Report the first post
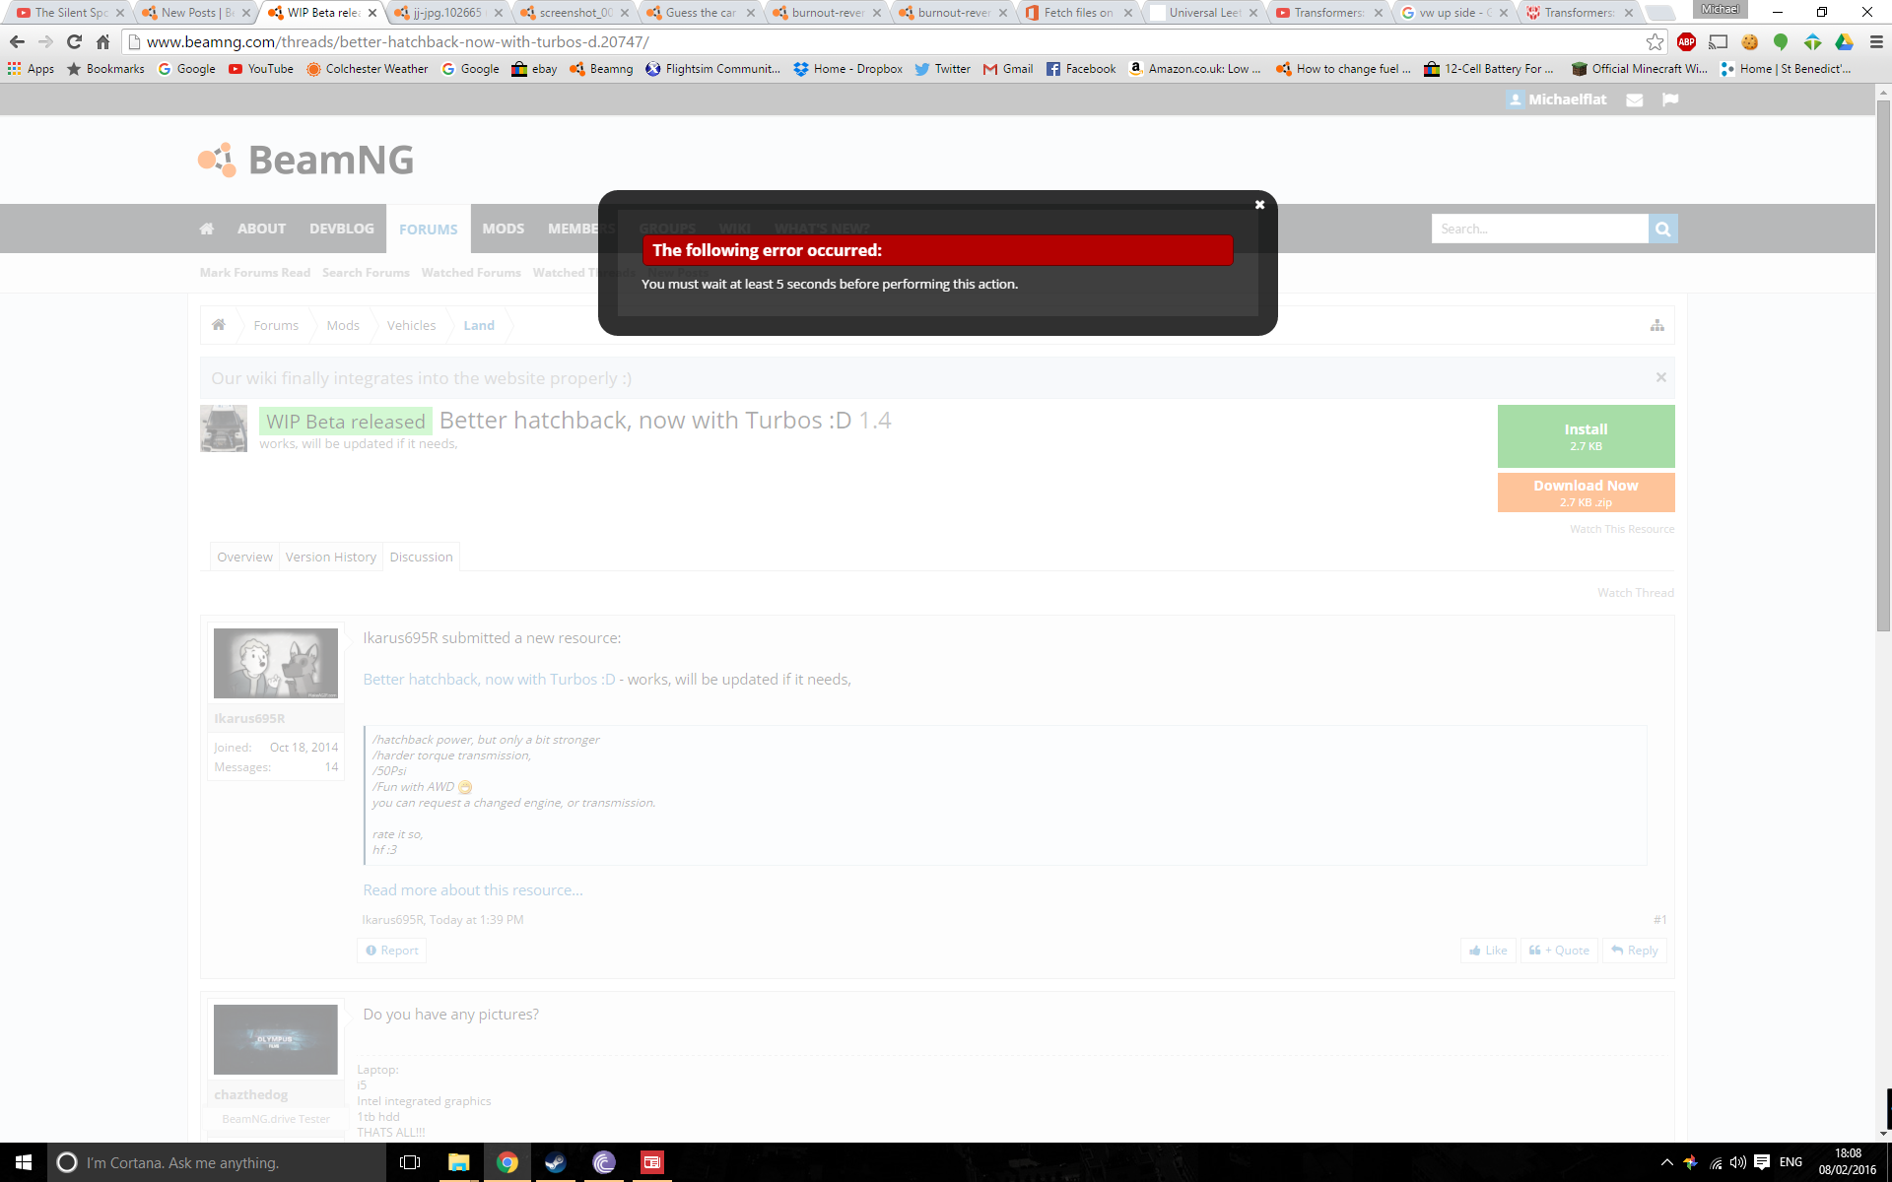The image size is (1892, 1182). (x=392, y=951)
